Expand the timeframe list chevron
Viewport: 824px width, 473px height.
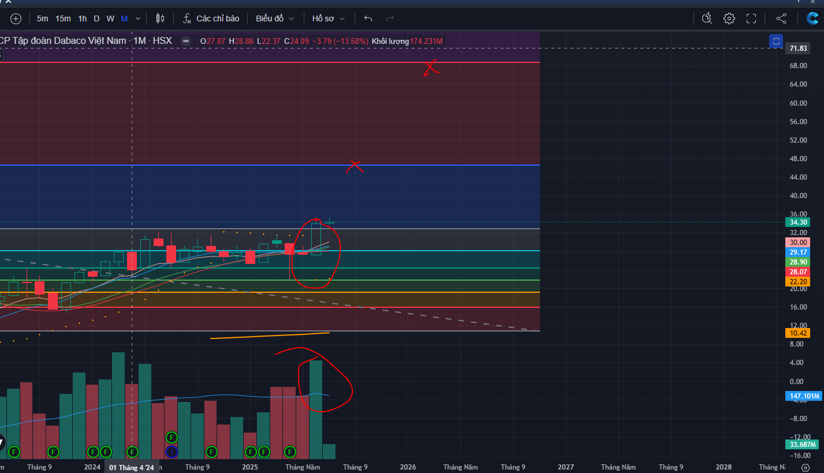pyautogui.click(x=138, y=18)
